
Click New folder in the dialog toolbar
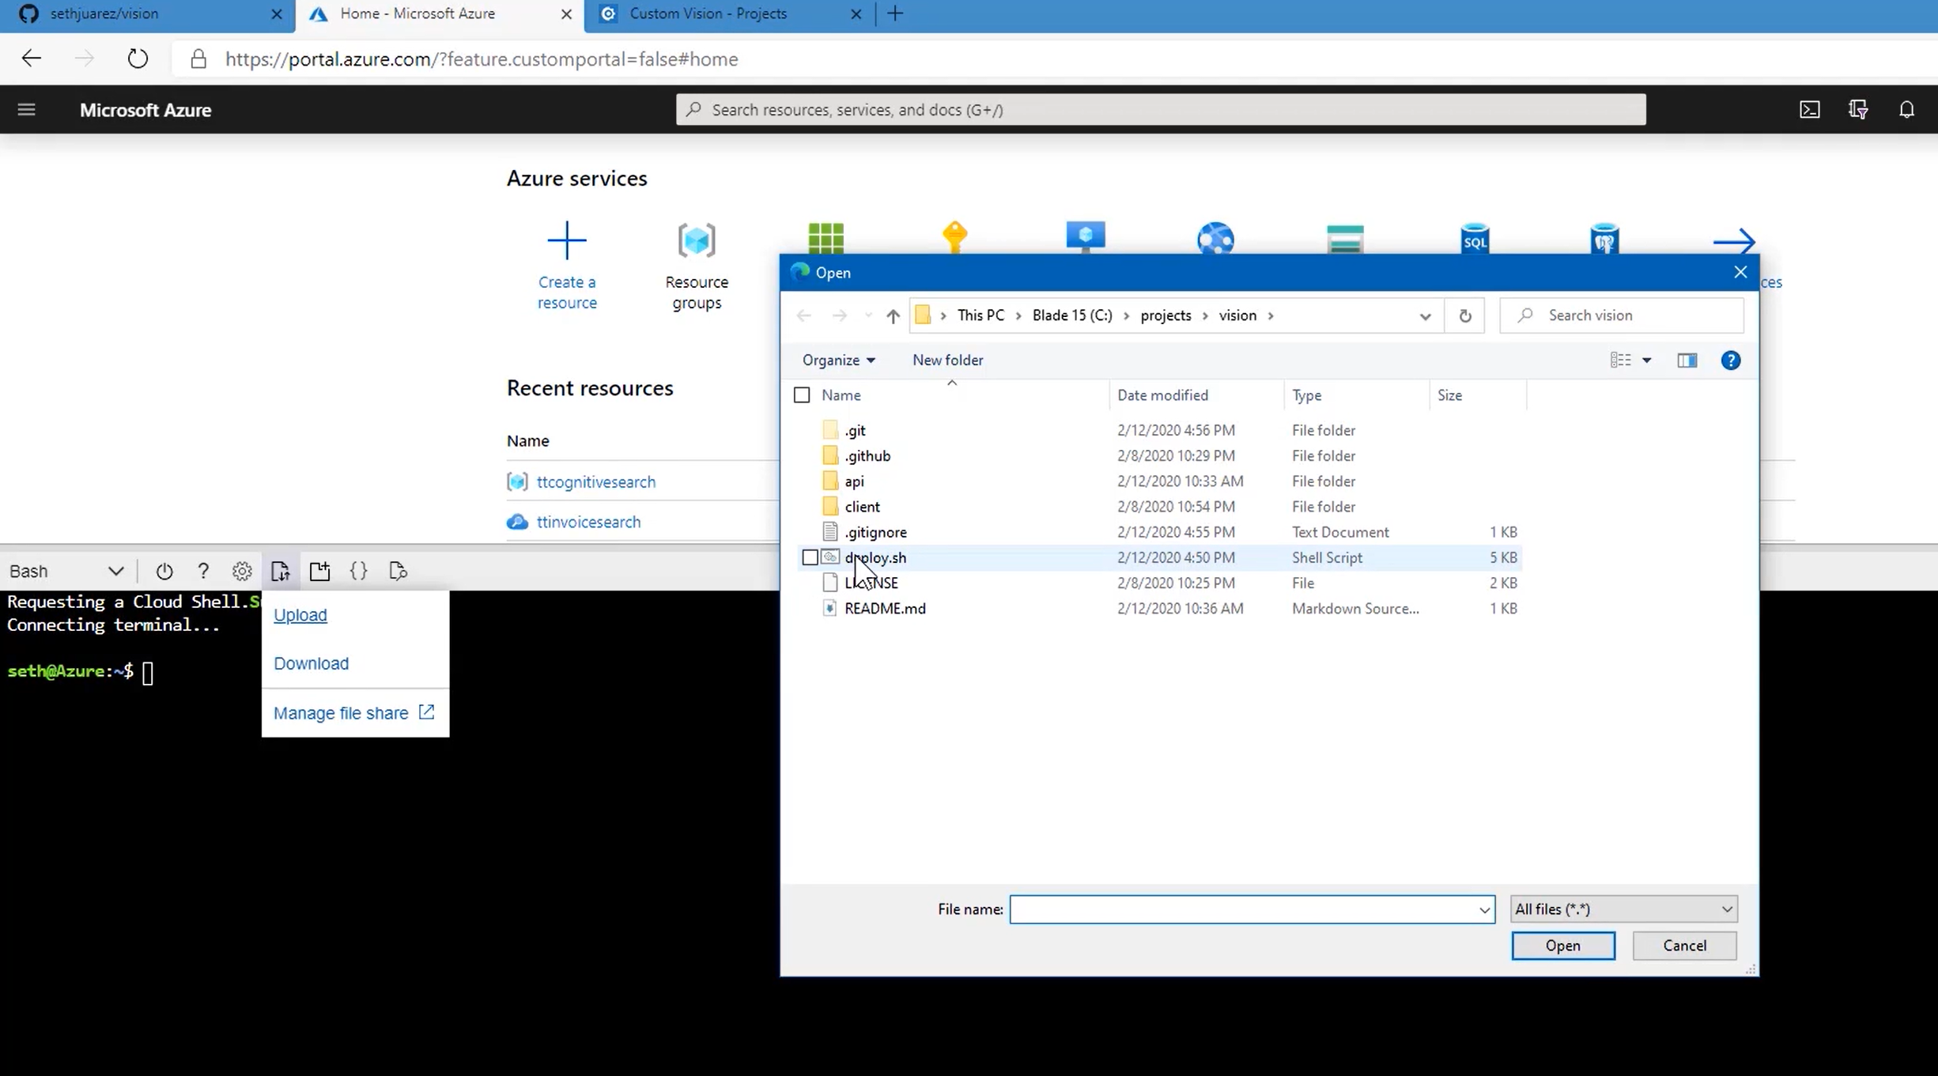(947, 360)
